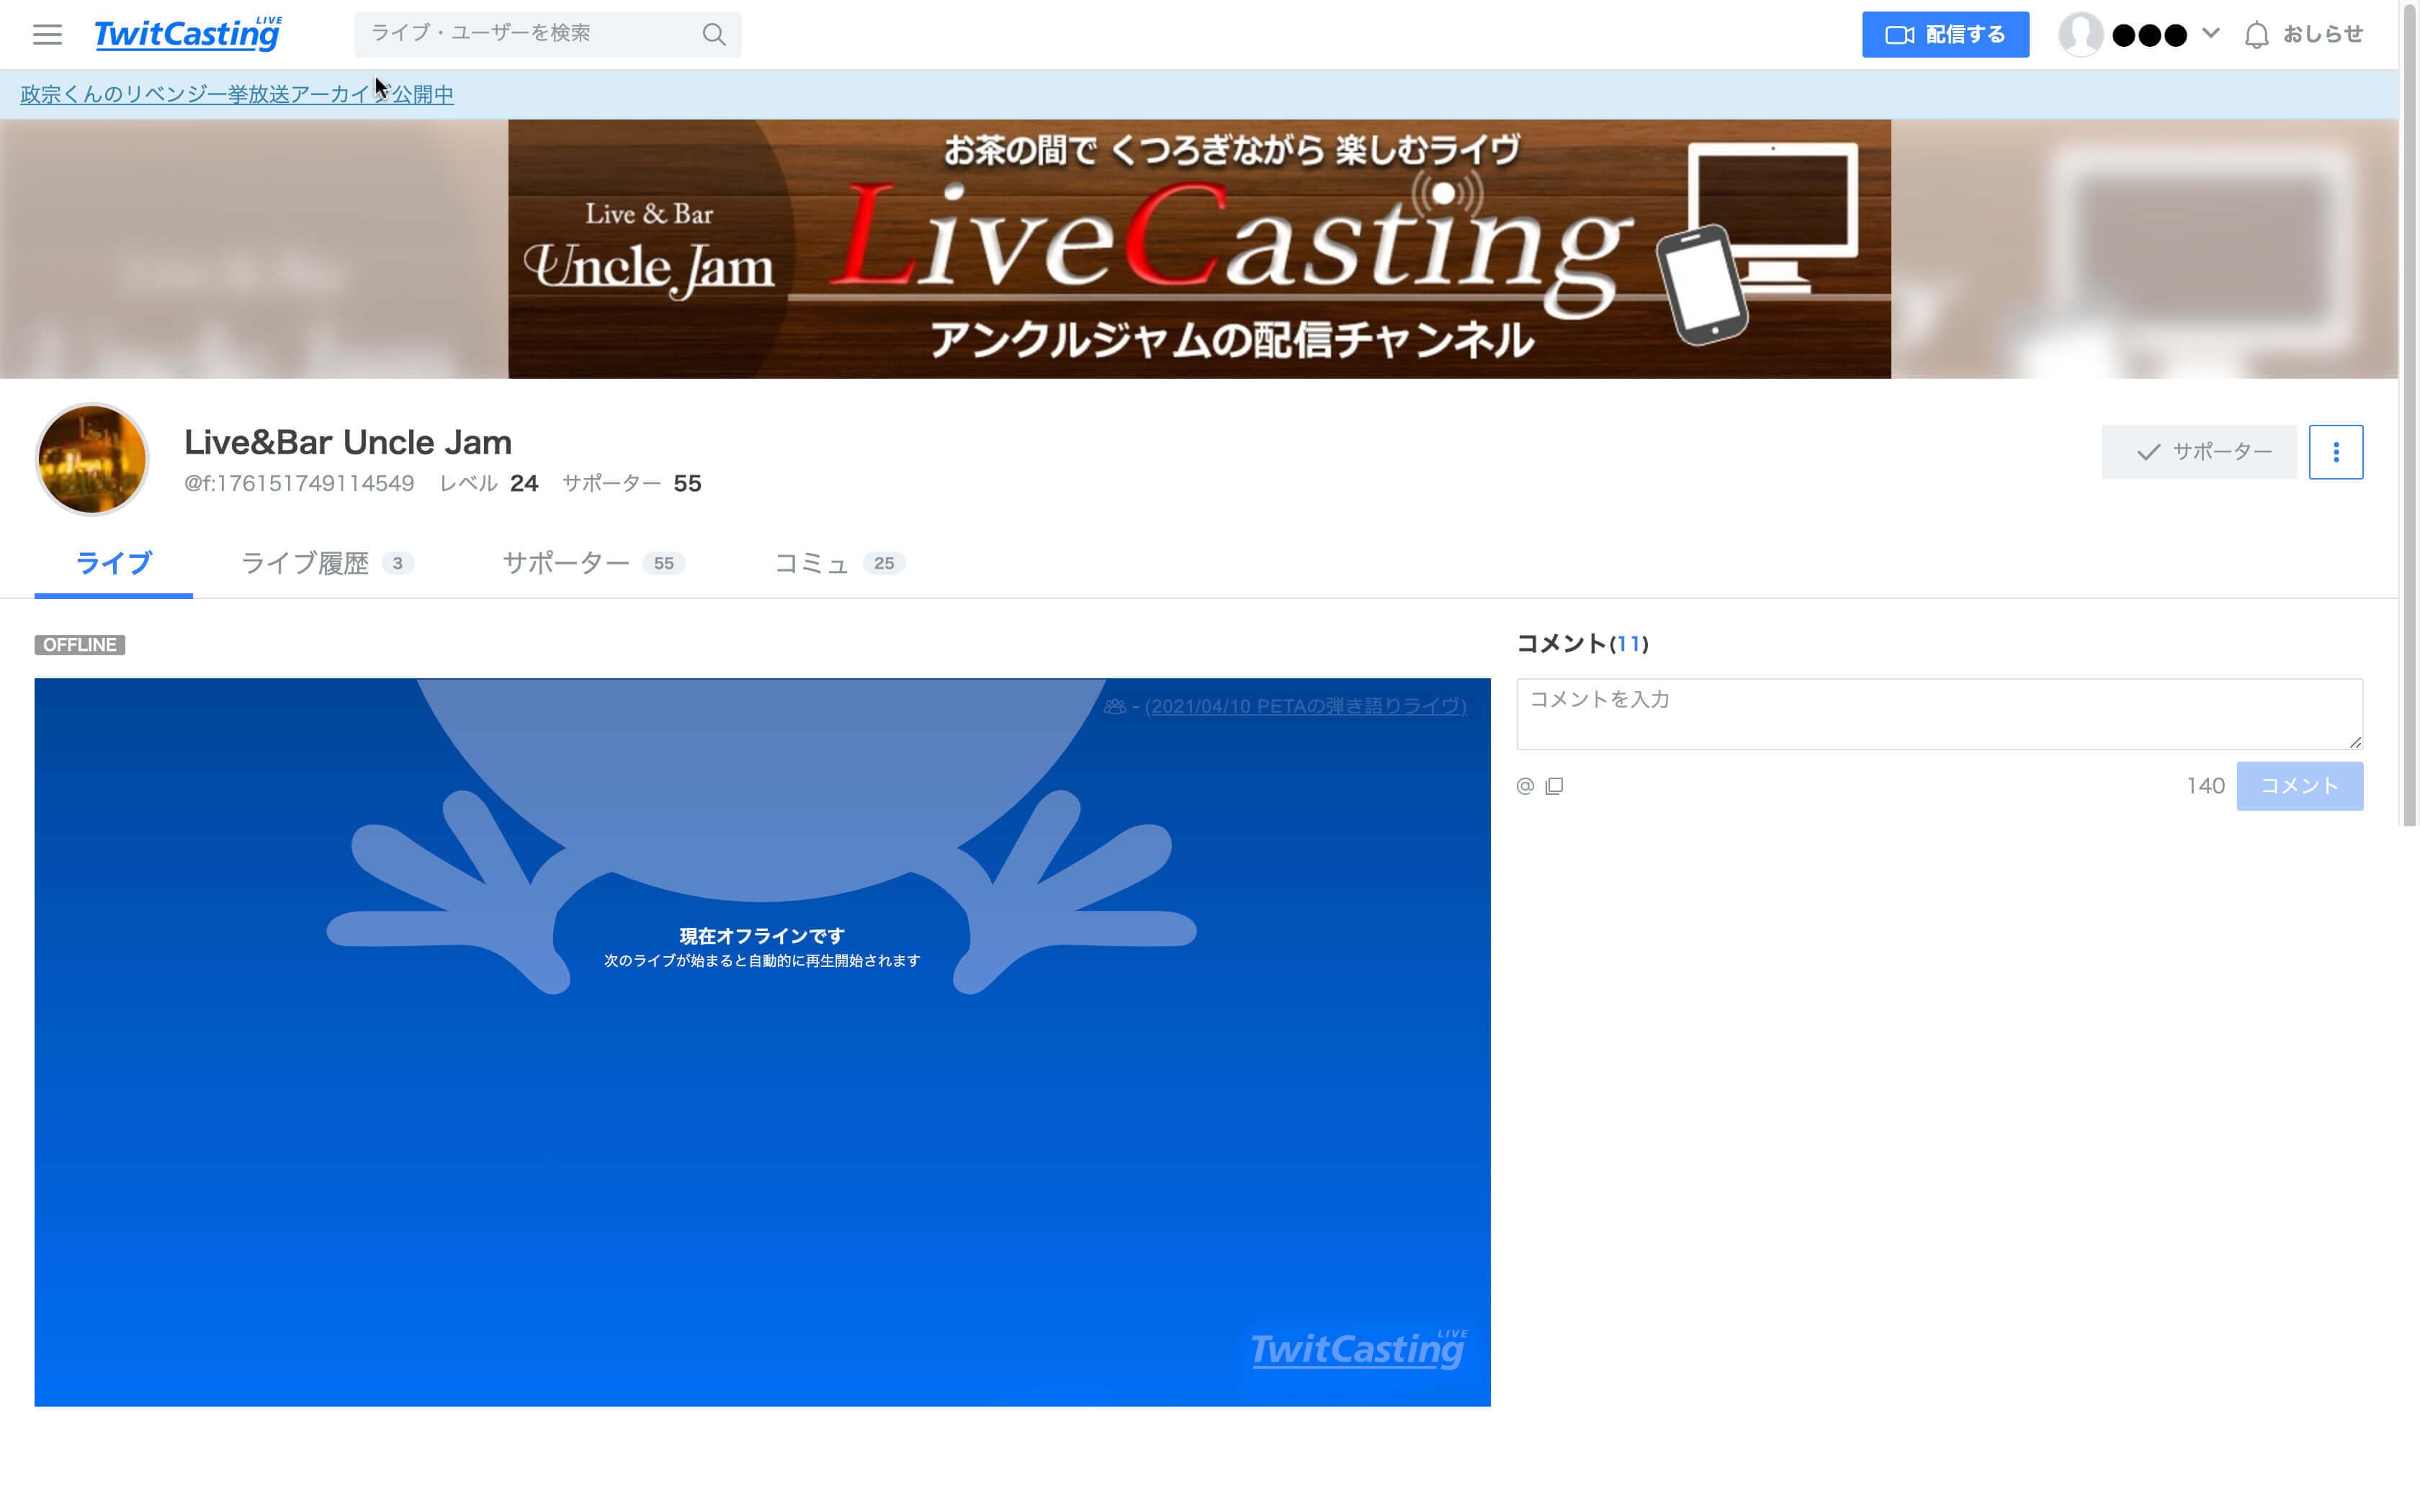Open おしらせ notifications text
The width and height of the screenshot is (2420, 1512).
(x=2322, y=35)
